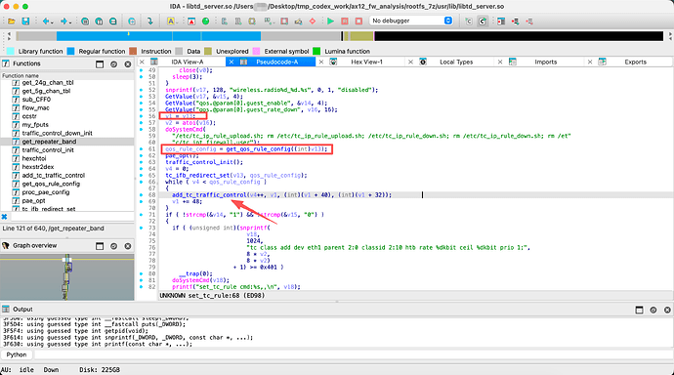
Task: Pause the process with the red pause button
Action: (x=345, y=21)
